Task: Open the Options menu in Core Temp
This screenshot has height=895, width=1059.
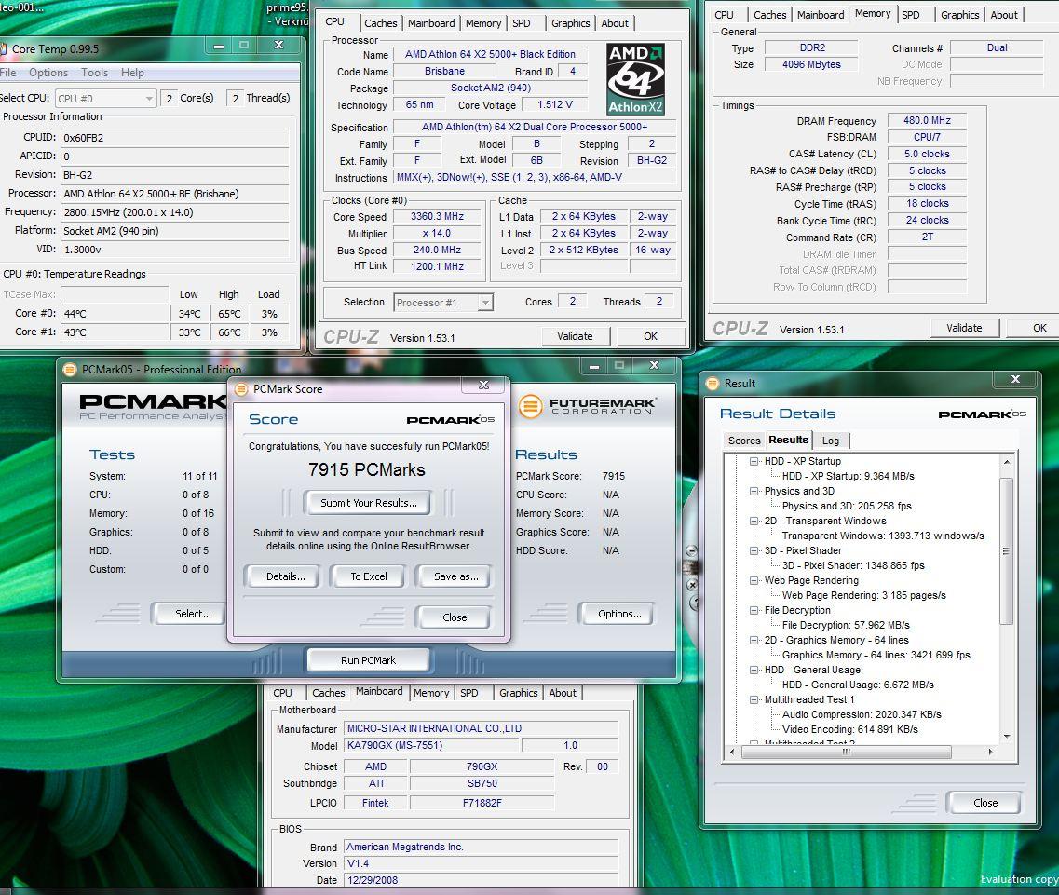Action: pos(48,73)
